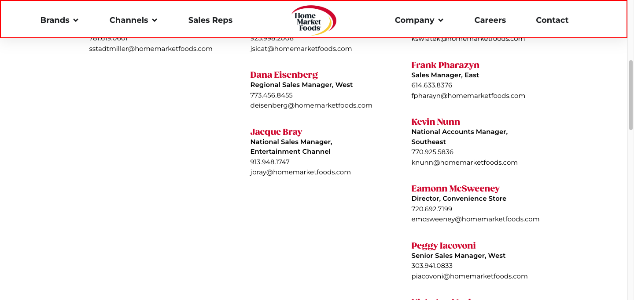
Task: Call Dana Eisenberg at 773.456.8455
Action: click(x=271, y=95)
